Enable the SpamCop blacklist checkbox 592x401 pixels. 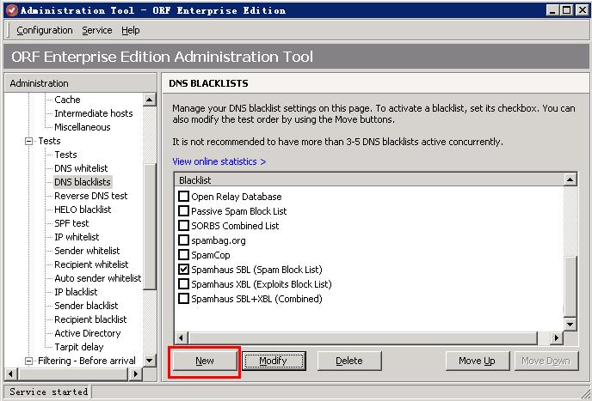tap(183, 255)
